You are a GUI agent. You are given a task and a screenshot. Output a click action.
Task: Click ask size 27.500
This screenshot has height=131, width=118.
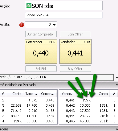click(x=85, y=111)
